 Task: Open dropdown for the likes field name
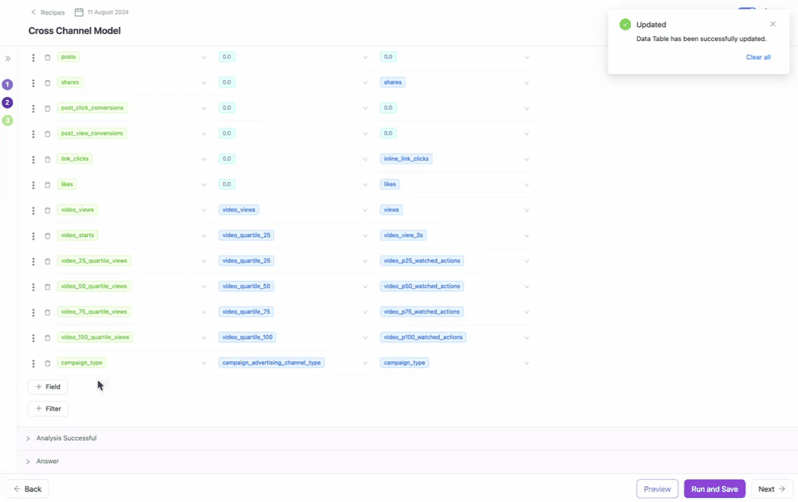(203, 185)
